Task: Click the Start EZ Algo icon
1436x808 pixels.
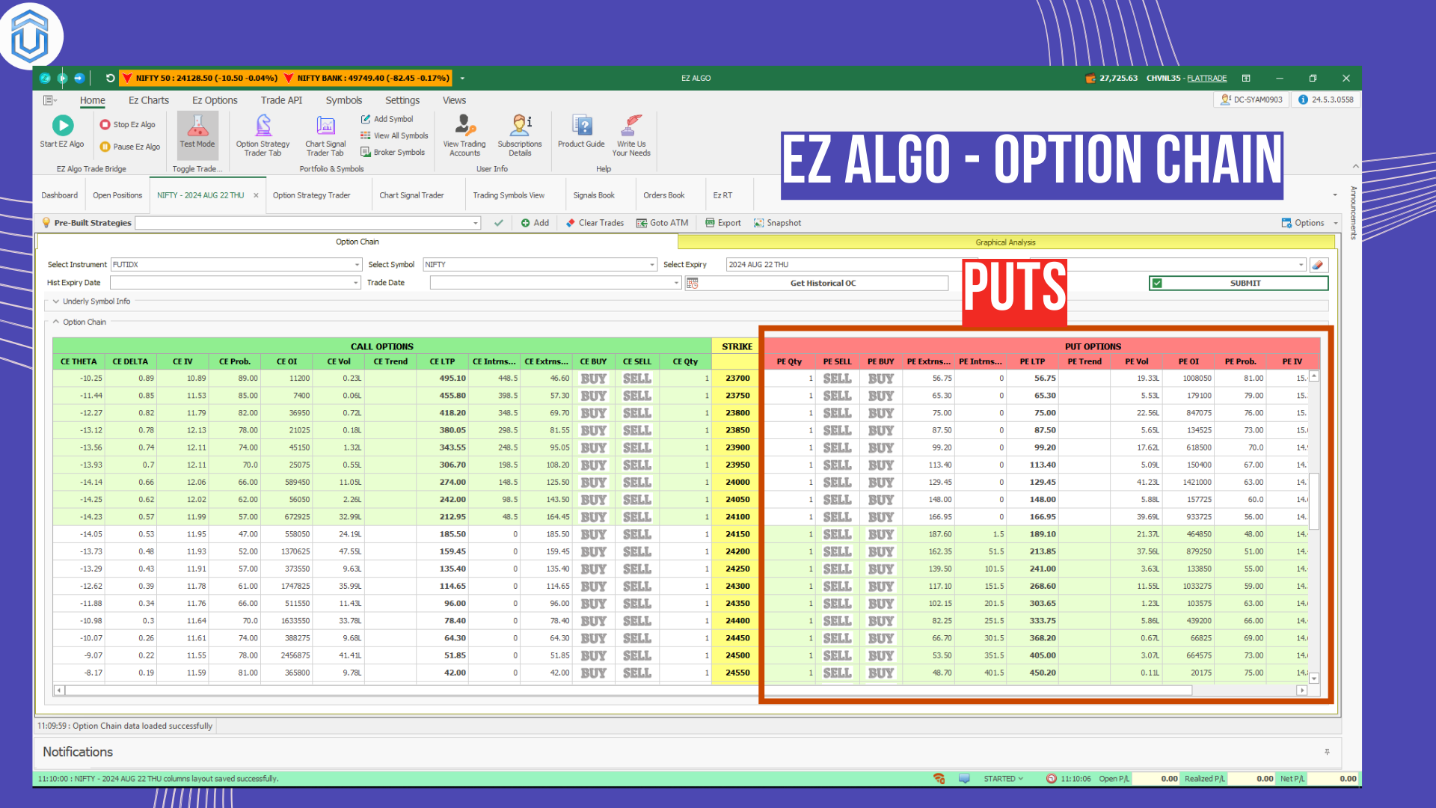Action: (63, 126)
